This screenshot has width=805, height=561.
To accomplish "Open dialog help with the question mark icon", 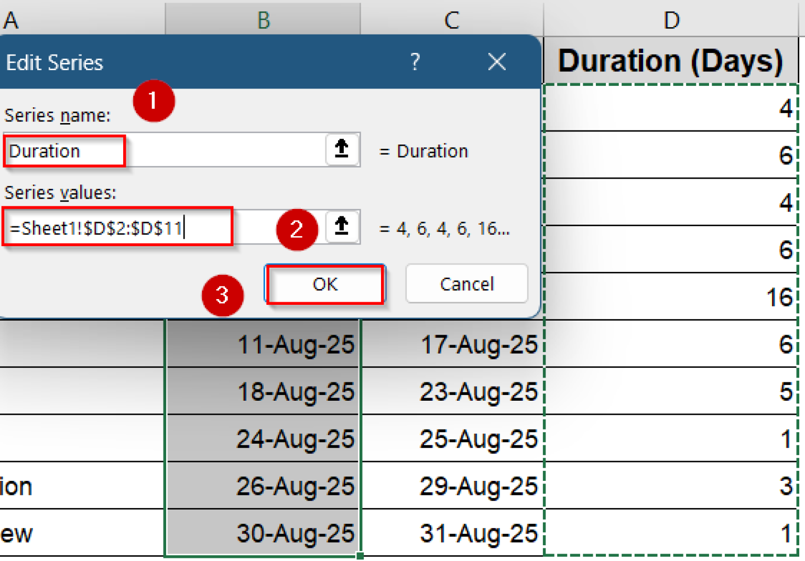I will tap(415, 62).
